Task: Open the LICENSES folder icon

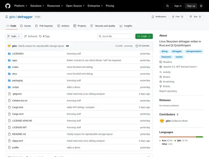Action: [9, 54]
